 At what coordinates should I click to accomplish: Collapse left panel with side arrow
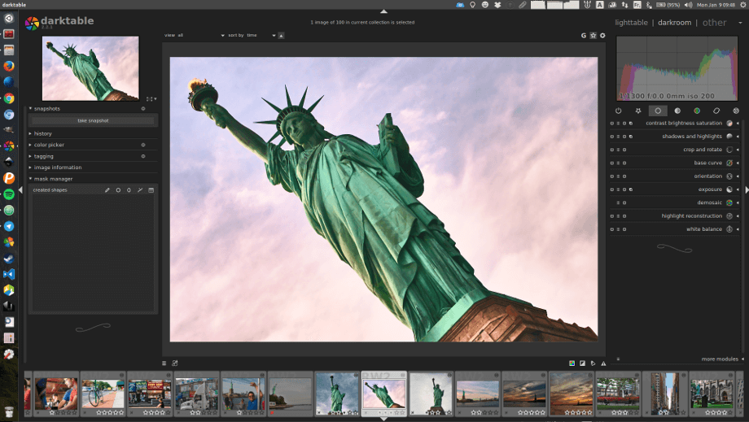(x=20, y=189)
